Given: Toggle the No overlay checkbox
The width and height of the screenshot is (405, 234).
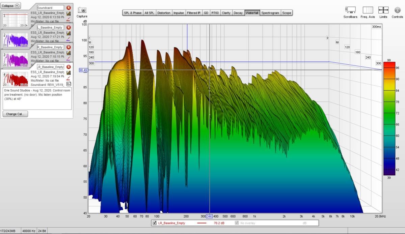Looking at the screenshot, I should pos(237,223).
